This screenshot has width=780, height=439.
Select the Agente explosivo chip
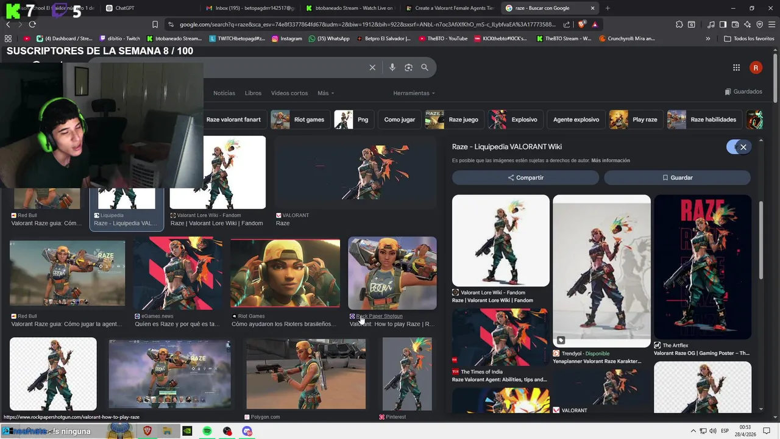pos(576,120)
